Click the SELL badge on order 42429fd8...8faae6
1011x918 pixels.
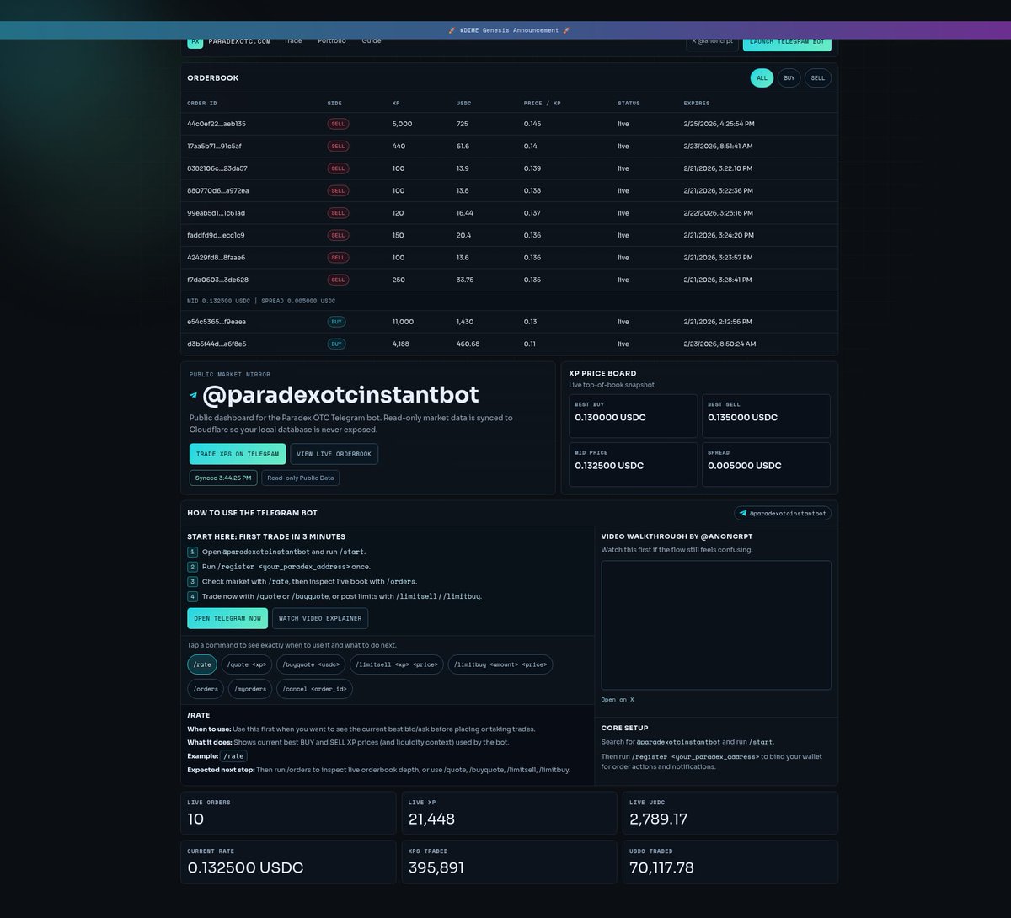coord(338,258)
